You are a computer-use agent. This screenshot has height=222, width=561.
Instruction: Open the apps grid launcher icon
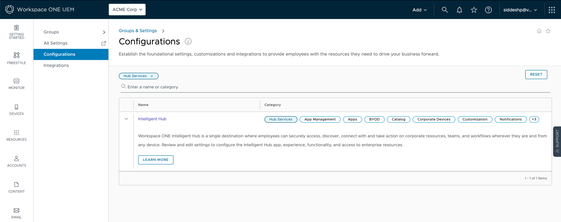tap(551, 10)
